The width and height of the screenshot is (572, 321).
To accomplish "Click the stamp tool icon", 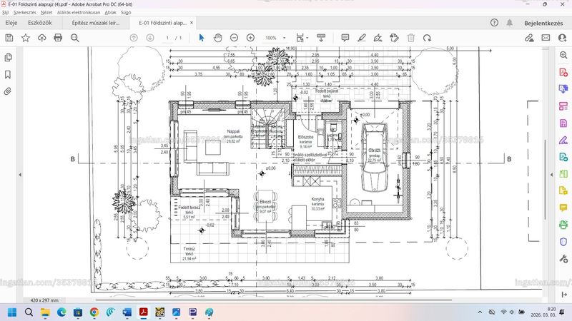I will pyautogui.click(x=395, y=38).
